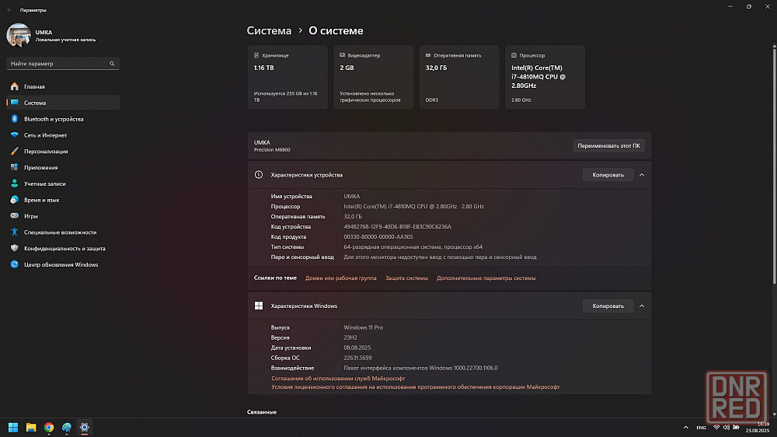Click the UMKA user avatar
Image resolution: width=777 pixels, height=437 pixels.
(19, 35)
